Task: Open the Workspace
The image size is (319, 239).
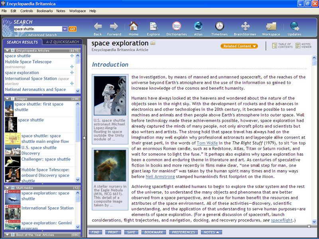Action: coord(271,26)
